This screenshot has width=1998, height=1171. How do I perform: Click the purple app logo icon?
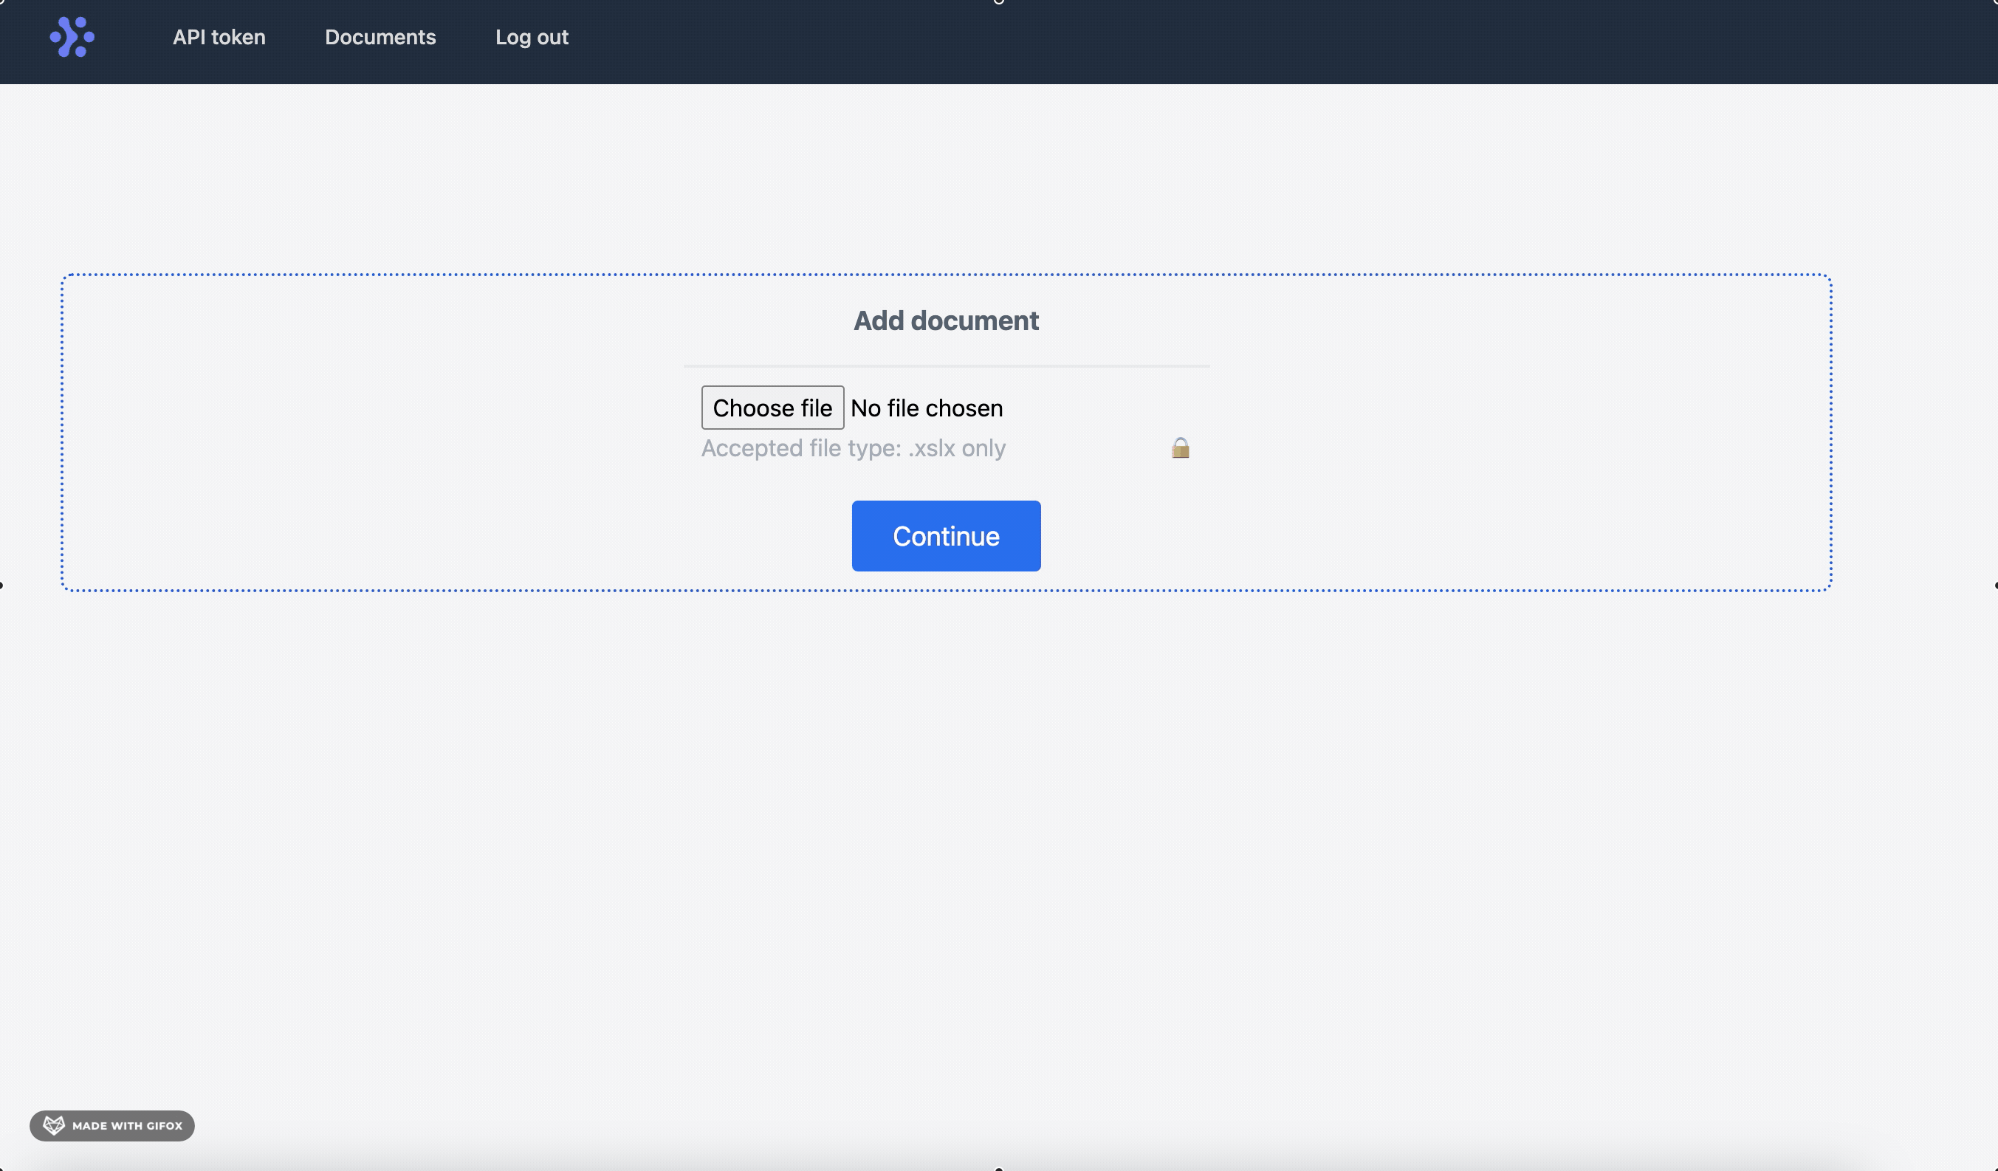(x=72, y=37)
